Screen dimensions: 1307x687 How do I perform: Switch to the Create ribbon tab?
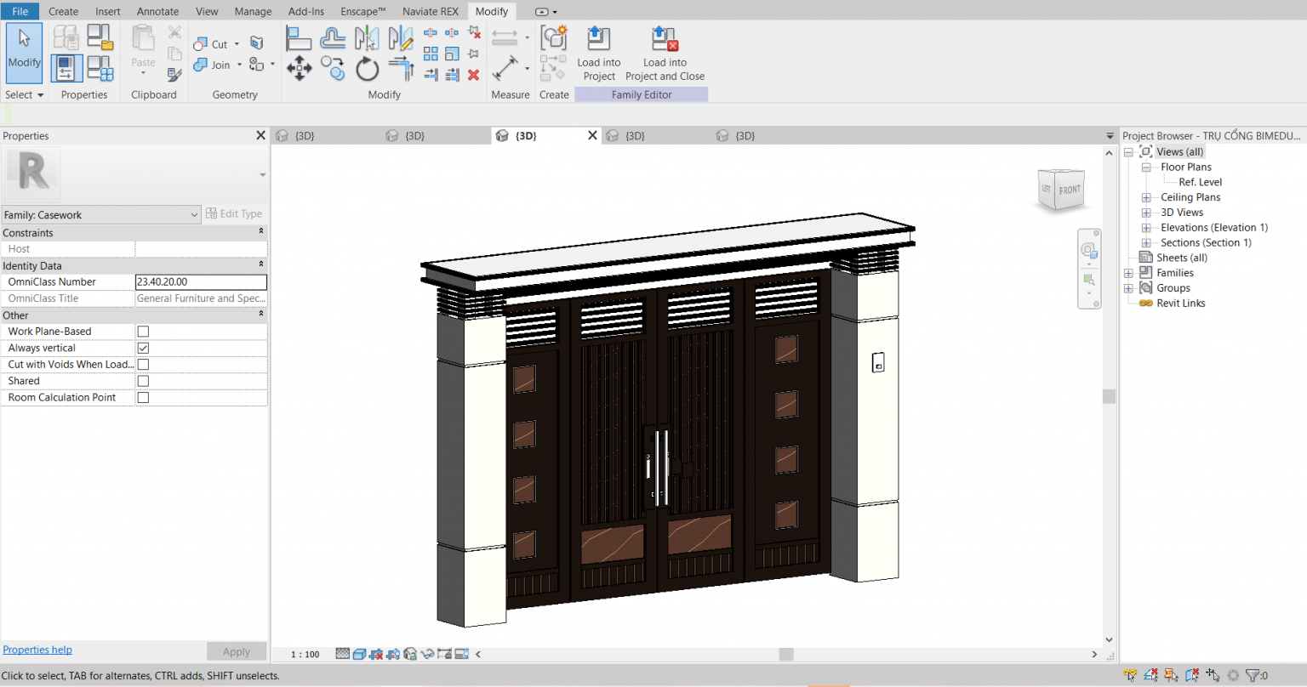pyautogui.click(x=63, y=11)
